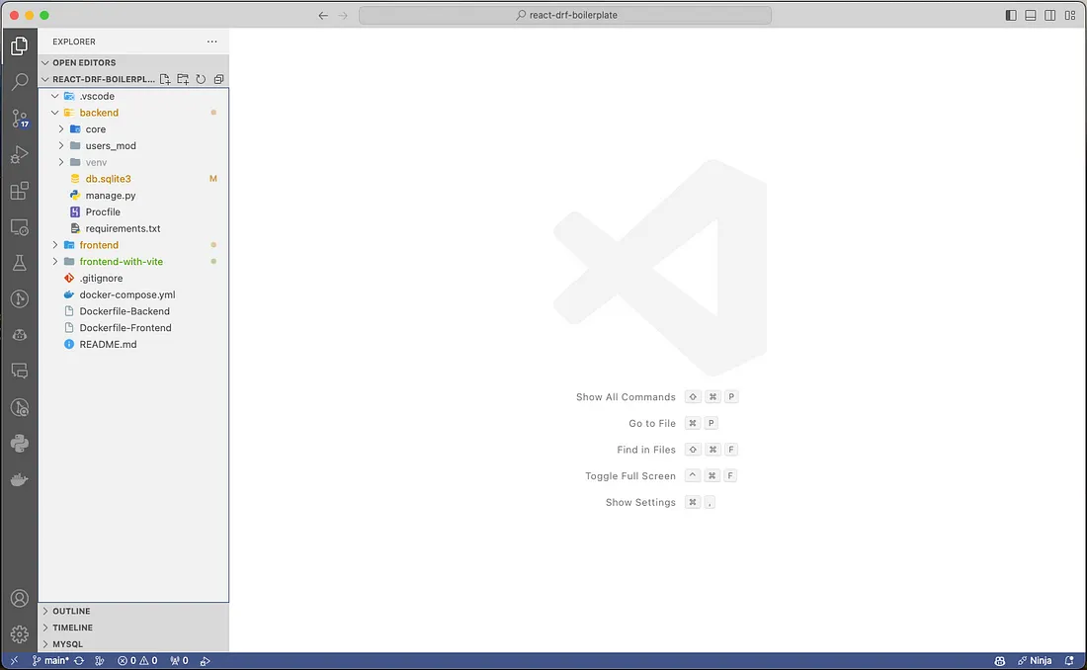Viewport: 1087px width, 670px height.
Task: Toggle secondary side bar visibility
Action: pyautogui.click(x=1050, y=15)
